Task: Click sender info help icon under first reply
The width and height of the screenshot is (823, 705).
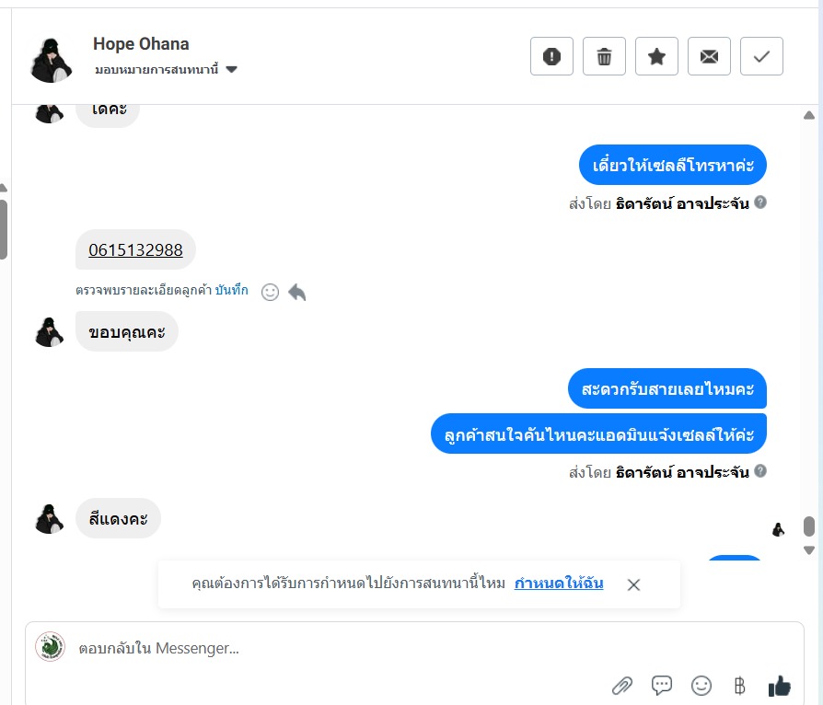Action: pos(760,202)
